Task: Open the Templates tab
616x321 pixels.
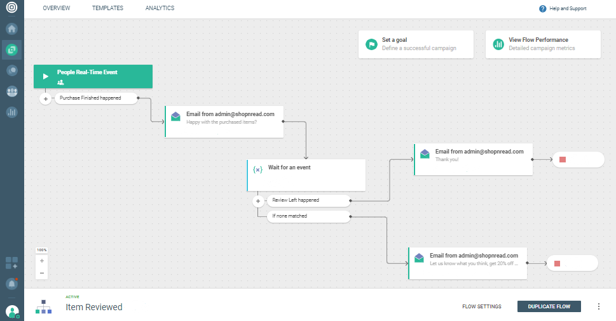Action: (107, 8)
